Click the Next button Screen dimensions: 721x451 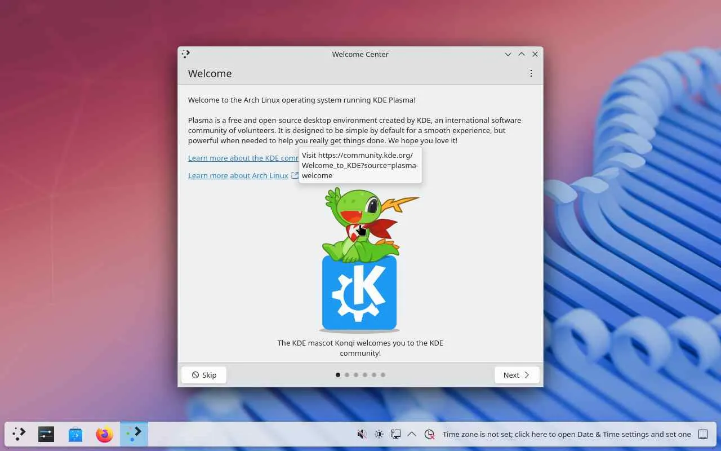tap(517, 375)
